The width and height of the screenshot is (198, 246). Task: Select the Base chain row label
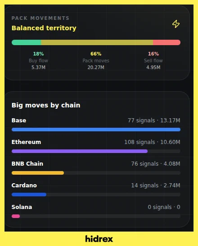(19, 121)
